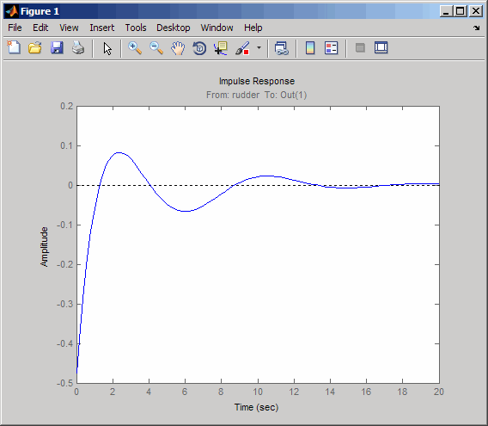Minimize the Figure 1 window

pyautogui.click(x=446, y=11)
